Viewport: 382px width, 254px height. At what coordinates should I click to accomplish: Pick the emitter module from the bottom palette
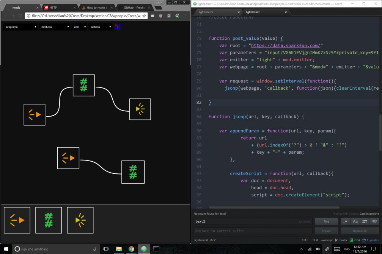tap(17, 220)
